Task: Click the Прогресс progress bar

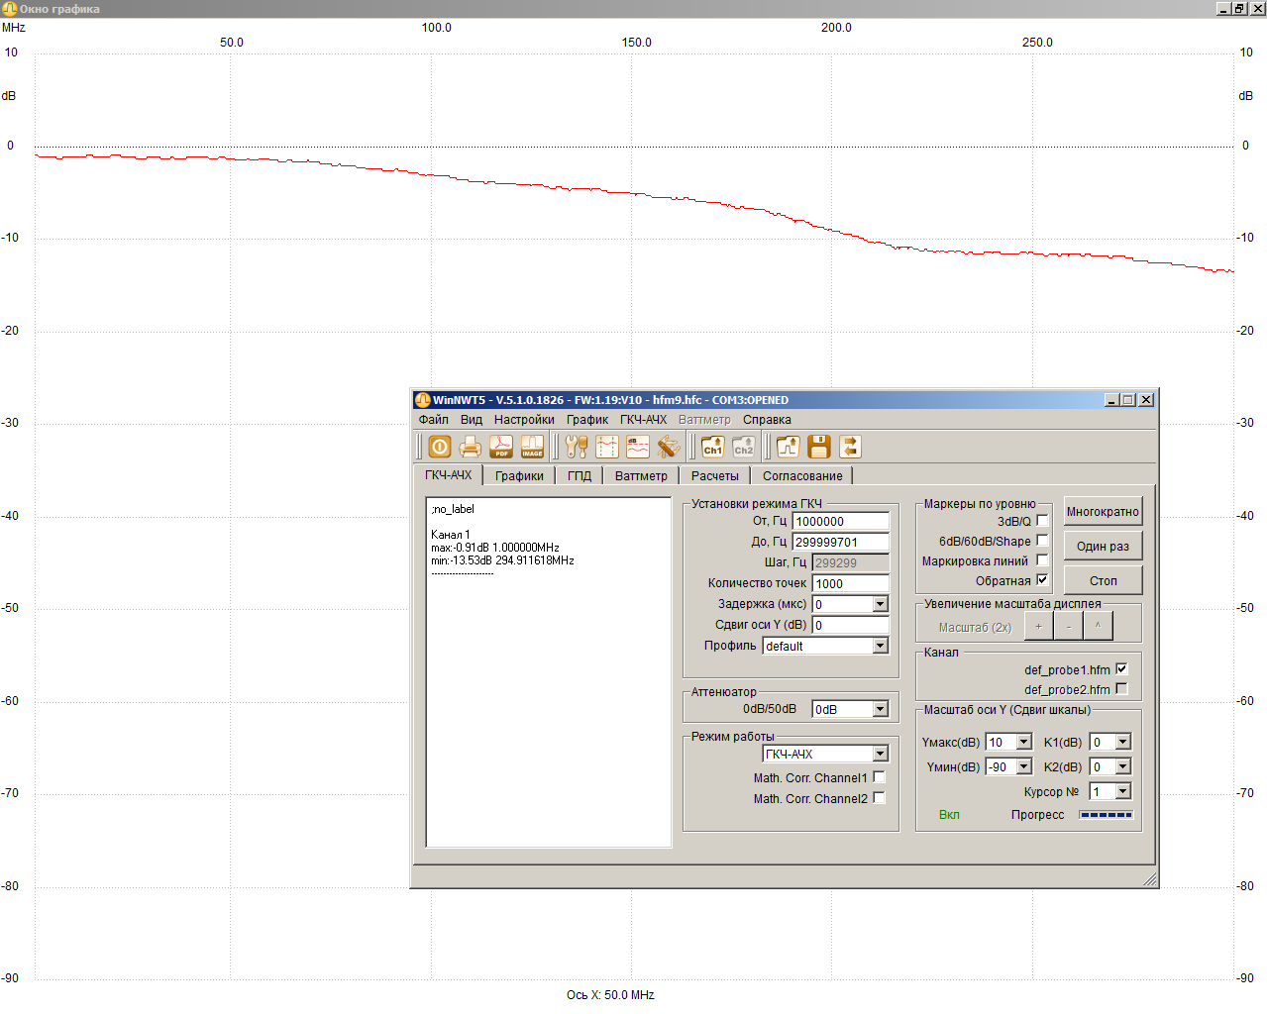Action: [x=1106, y=815]
